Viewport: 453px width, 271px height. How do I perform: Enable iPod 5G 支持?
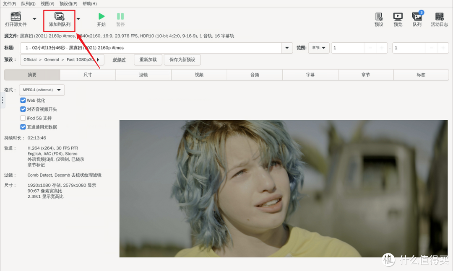click(23, 118)
